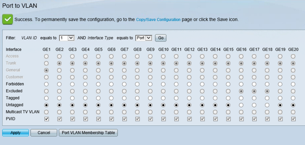Select Access radio for GE11
Image resolution: width=305 pixels, height=145 pixels.
(x=176, y=56)
